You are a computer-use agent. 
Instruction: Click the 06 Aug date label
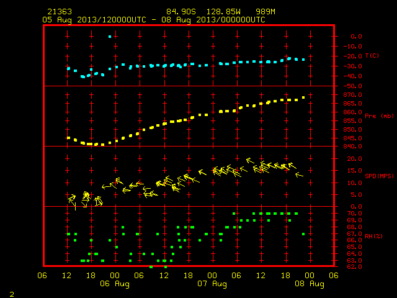[x=115, y=284]
